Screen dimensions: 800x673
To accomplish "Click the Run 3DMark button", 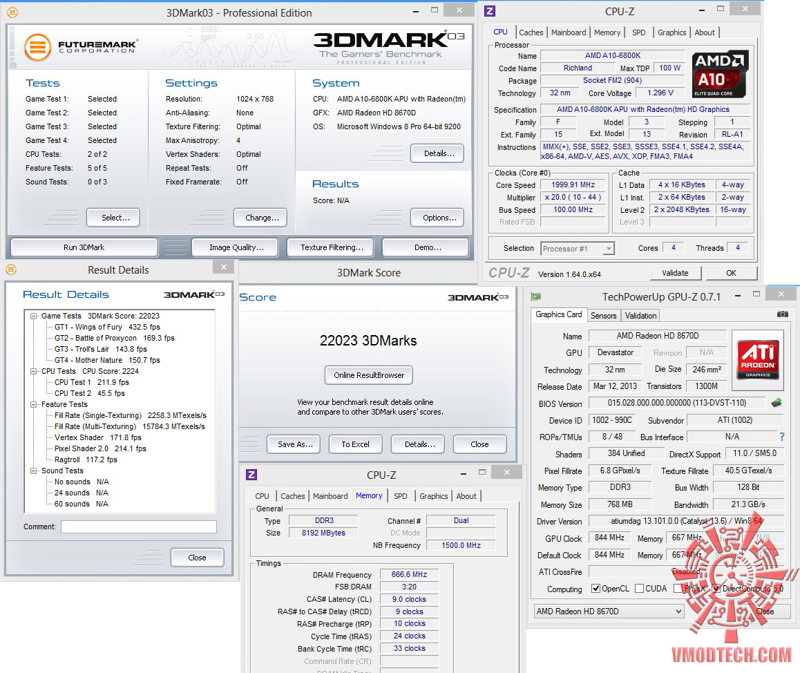I will coord(84,247).
